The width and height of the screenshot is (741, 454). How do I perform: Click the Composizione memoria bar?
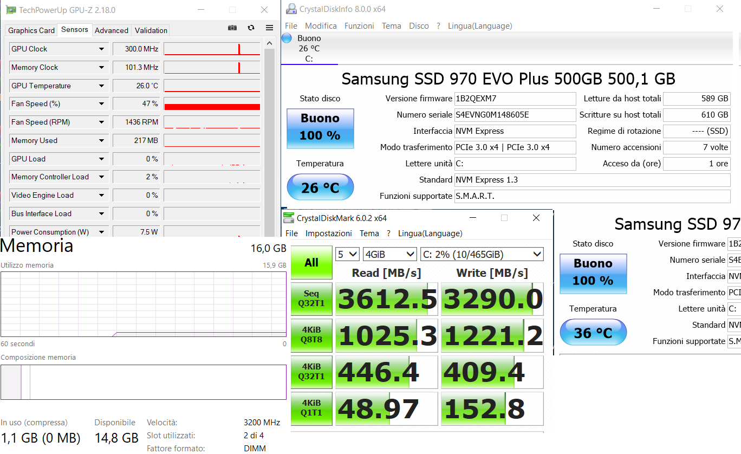144,382
